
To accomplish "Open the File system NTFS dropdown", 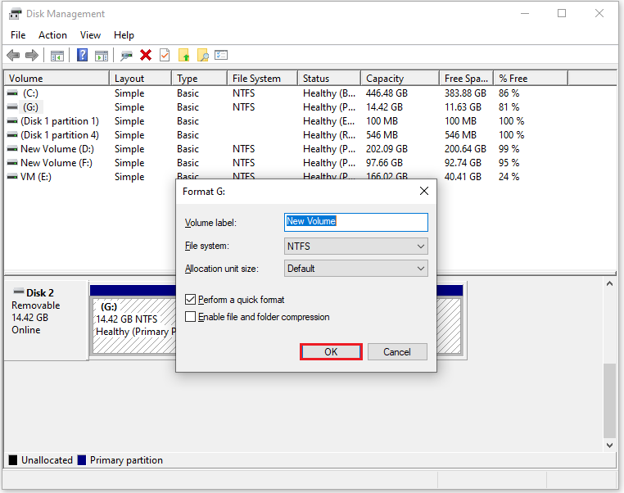I will point(356,246).
